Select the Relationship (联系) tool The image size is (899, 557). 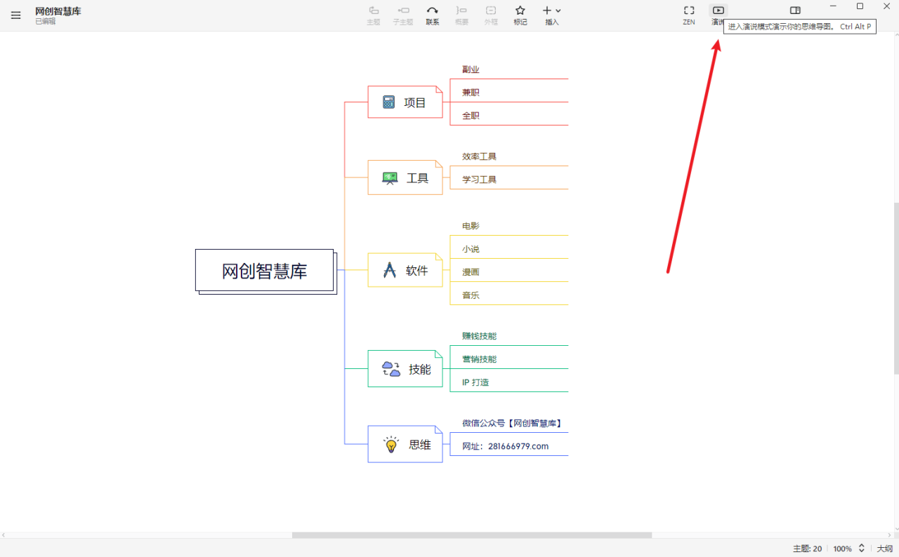pos(433,15)
